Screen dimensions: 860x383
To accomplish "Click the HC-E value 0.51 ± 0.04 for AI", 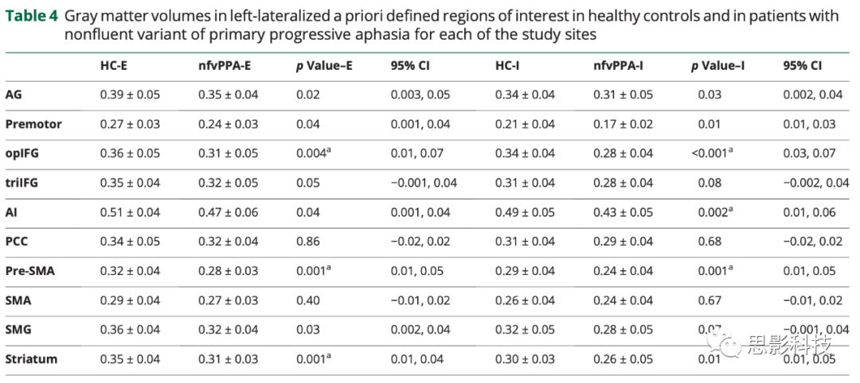I will pos(130,212).
